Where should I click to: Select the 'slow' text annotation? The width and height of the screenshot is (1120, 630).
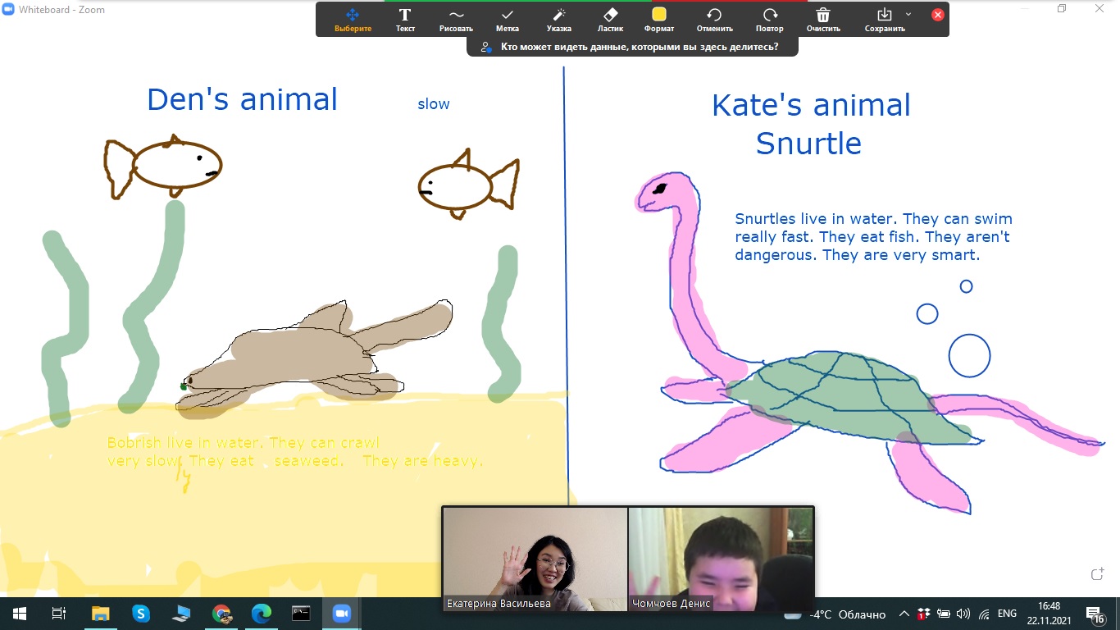coord(434,104)
